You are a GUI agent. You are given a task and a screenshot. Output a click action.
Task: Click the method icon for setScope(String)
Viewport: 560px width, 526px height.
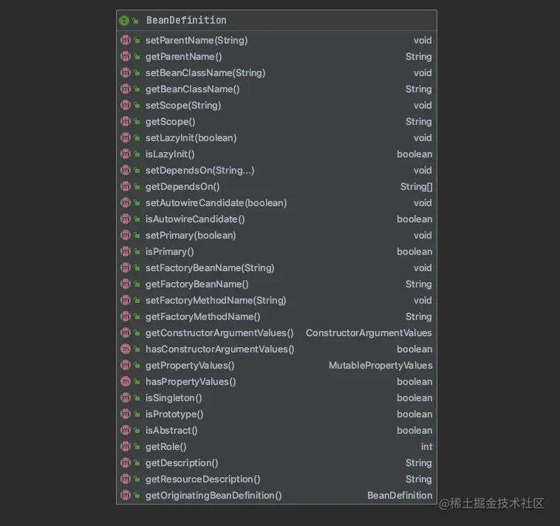click(x=126, y=106)
